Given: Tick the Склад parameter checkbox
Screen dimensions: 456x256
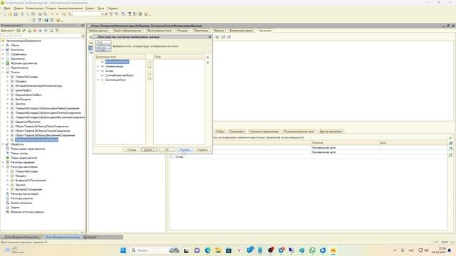Looking at the screenshot, I should (x=172, y=156).
